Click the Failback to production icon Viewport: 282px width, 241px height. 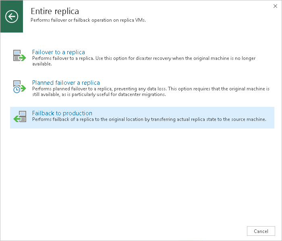pyautogui.click(x=19, y=116)
